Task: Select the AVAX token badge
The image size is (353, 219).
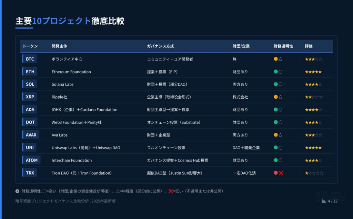Action: tap(31, 135)
